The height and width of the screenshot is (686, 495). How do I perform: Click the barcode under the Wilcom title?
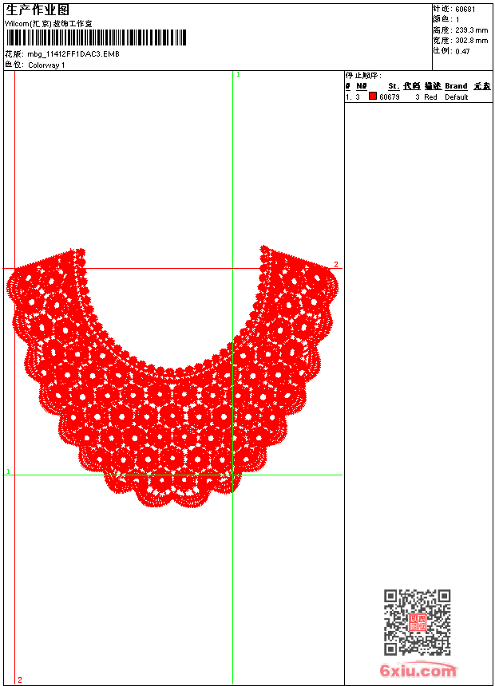point(97,37)
